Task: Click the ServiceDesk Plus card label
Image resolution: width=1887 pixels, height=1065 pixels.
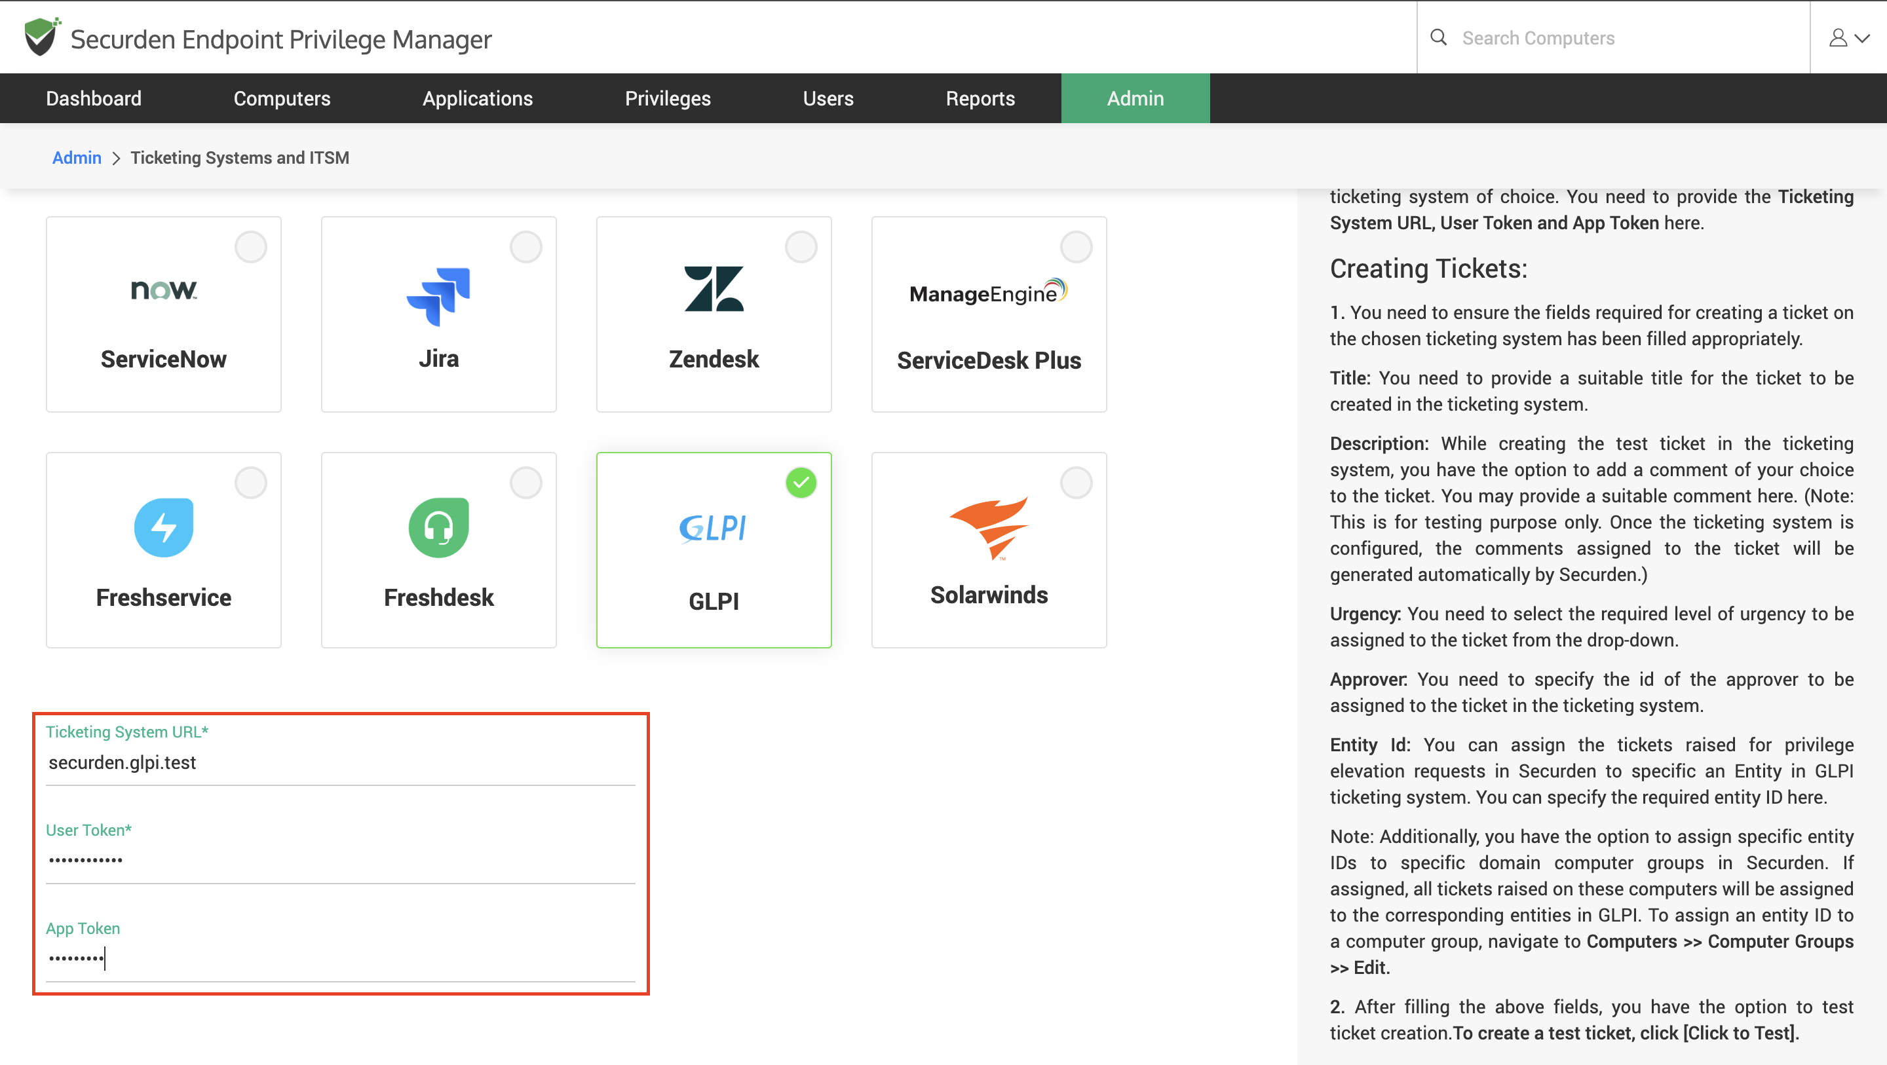Action: 989,360
